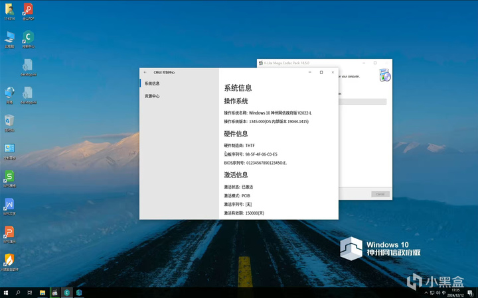This screenshot has height=298, width=478.
Task: Launch the WPS演示 shortcut
Action: pyautogui.click(x=9, y=235)
